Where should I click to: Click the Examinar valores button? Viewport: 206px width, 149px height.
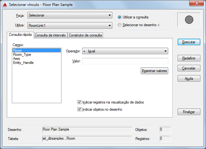(154, 71)
